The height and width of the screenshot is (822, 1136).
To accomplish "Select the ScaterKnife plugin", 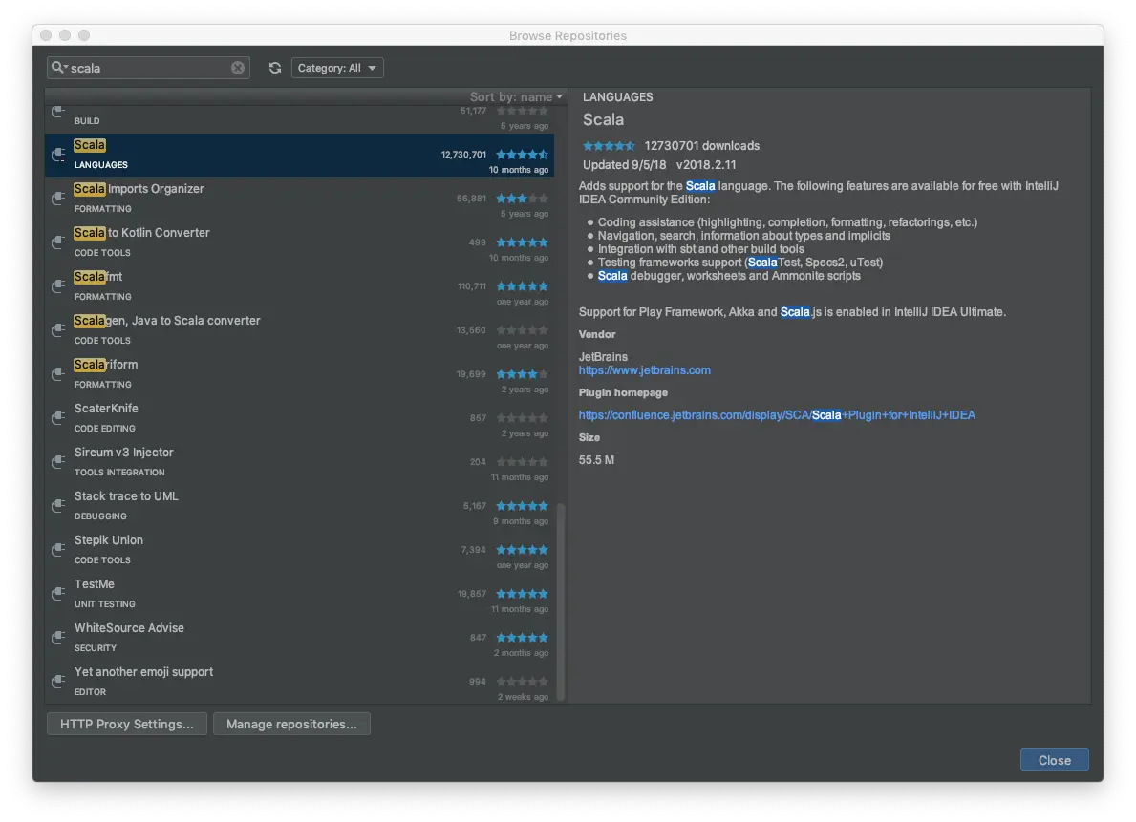I will [299, 418].
